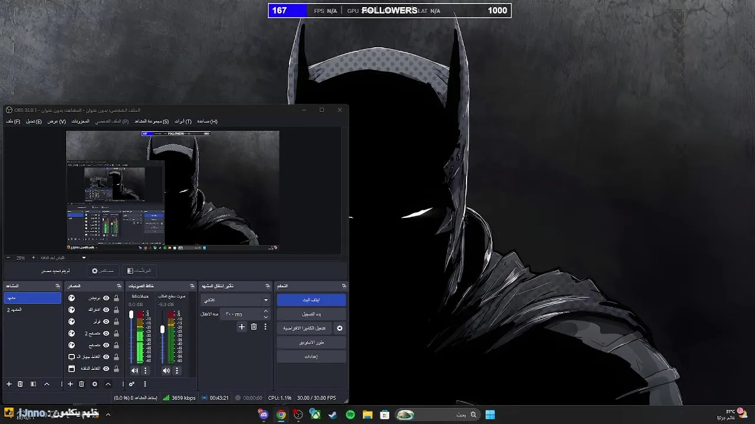Increase transition duration with up arrow

[265, 312]
